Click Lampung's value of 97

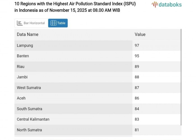[137, 45]
